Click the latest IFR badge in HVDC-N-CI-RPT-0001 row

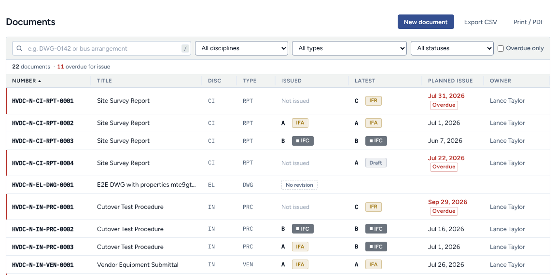click(x=374, y=101)
